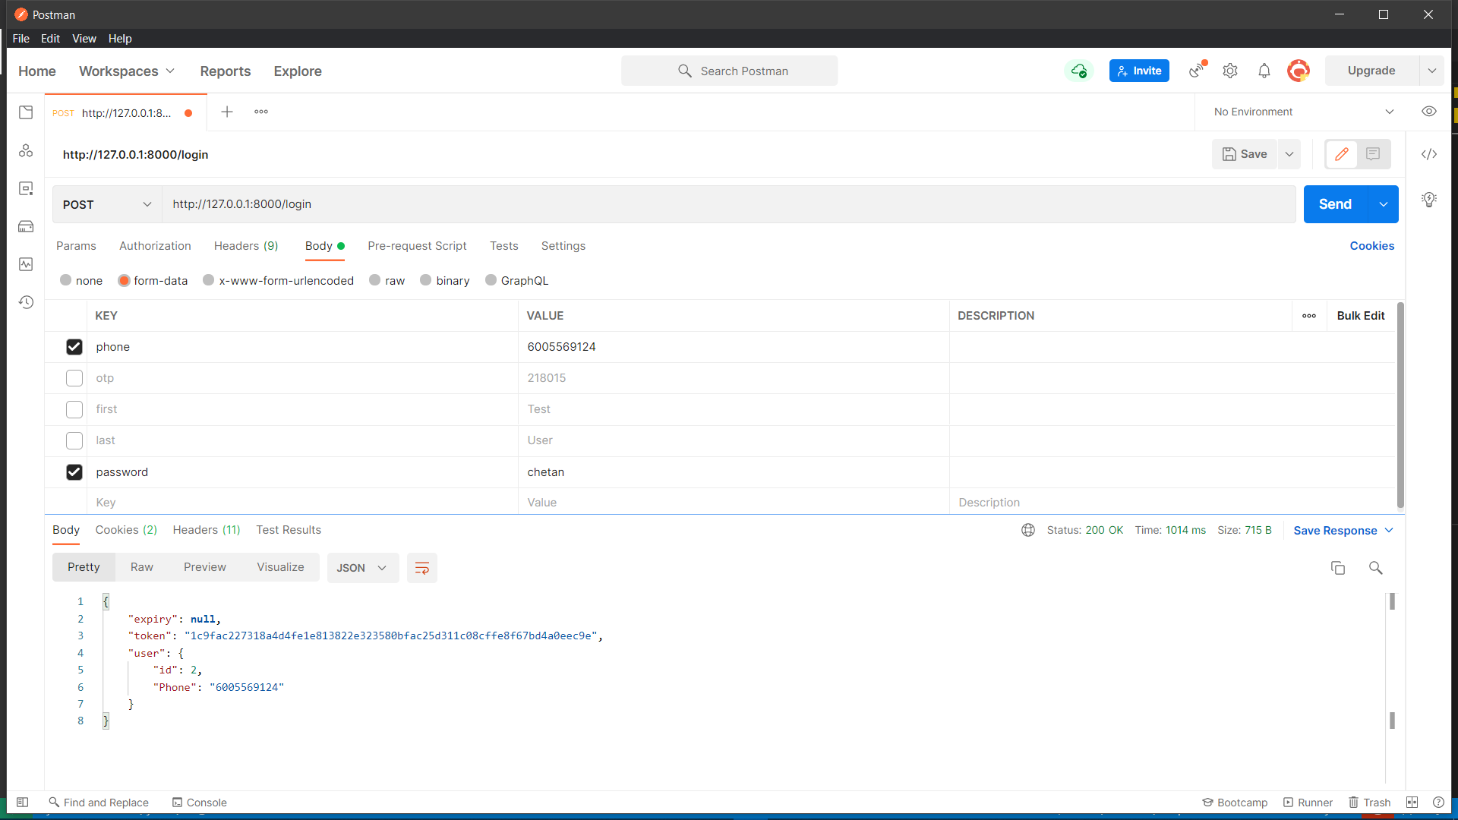Viewport: 1458px width, 820px height.
Task: Switch to the Tests tab
Action: pos(503,246)
